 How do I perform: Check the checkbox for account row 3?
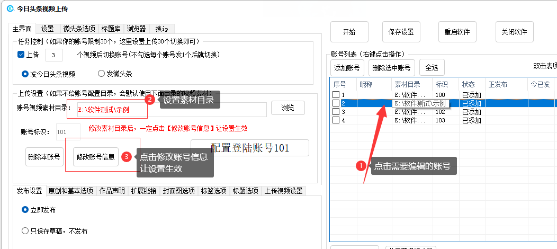[x=336, y=112]
